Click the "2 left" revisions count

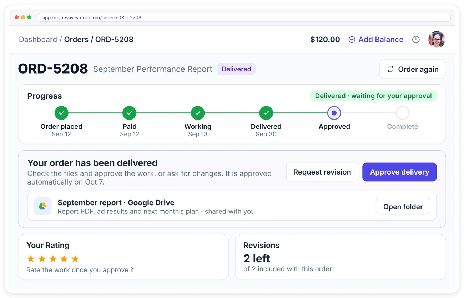[257, 258]
